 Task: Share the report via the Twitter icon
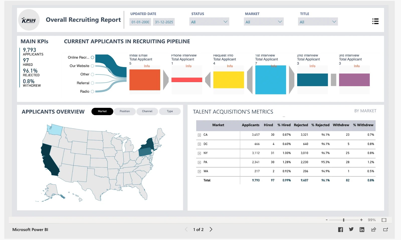pos(351,229)
